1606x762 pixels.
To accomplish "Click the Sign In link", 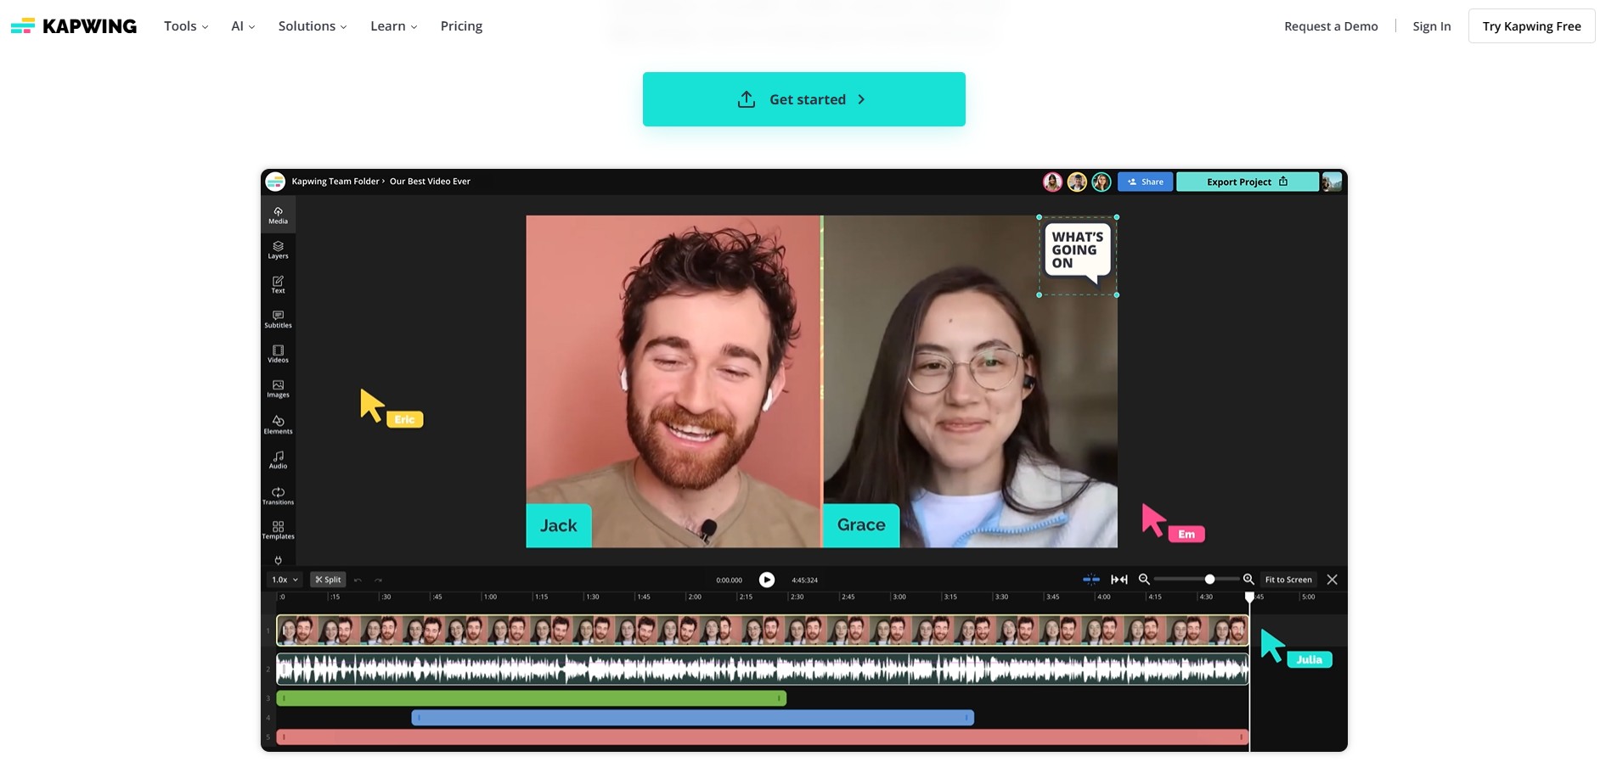I will point(1432,26).
